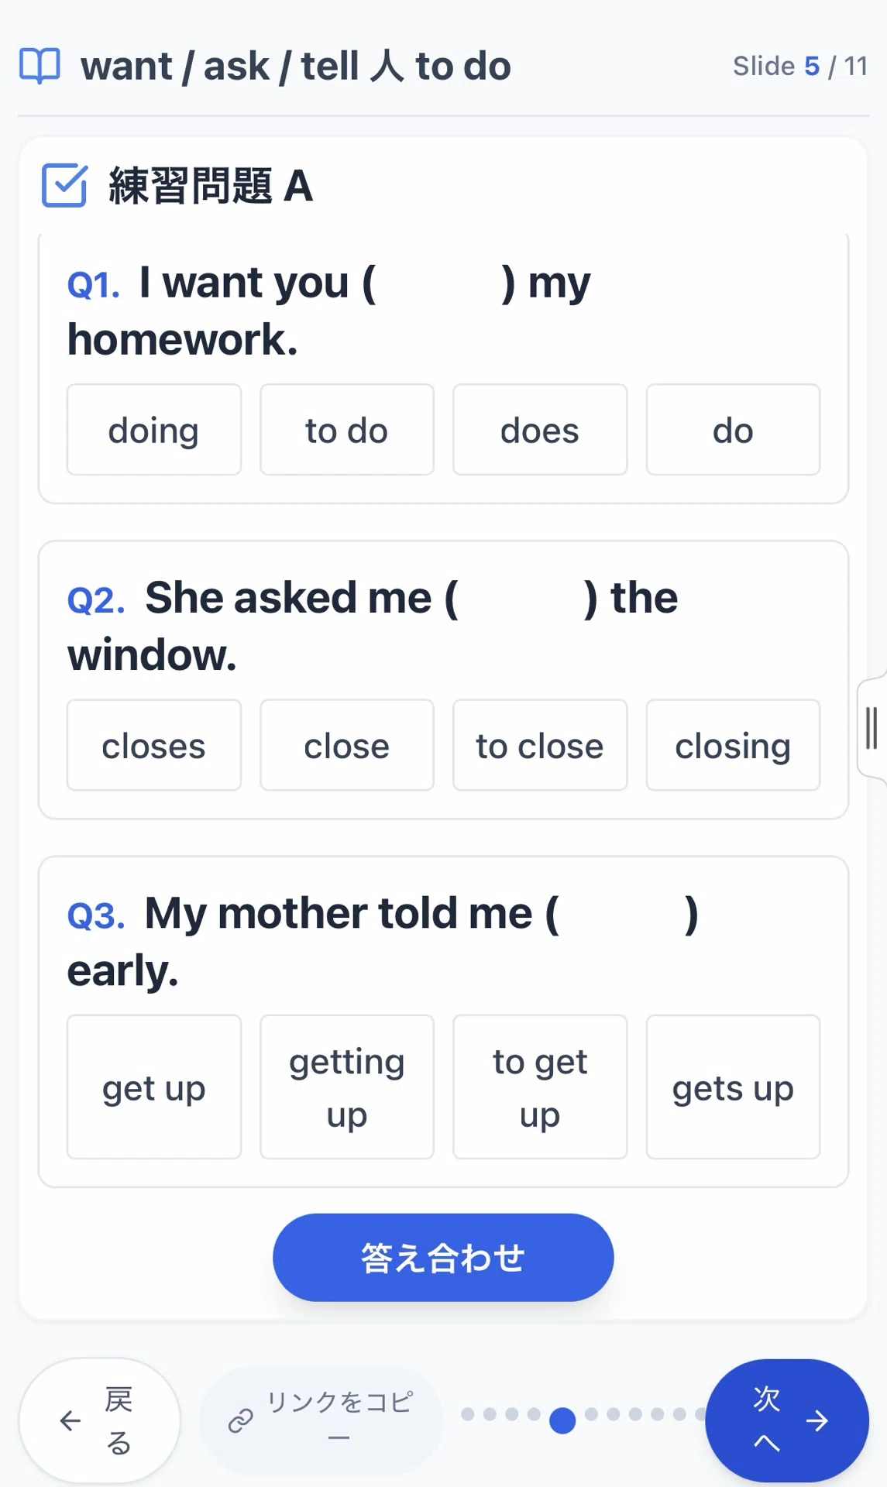Click the active blue slide indicator dot
The height and width of the screenshot is (1487, 887).
coord(562,1420)
